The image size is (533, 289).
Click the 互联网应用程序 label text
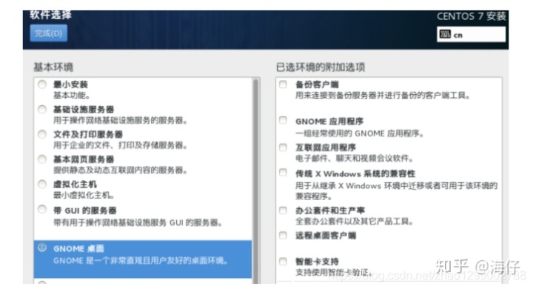click(x=326, y=147)
